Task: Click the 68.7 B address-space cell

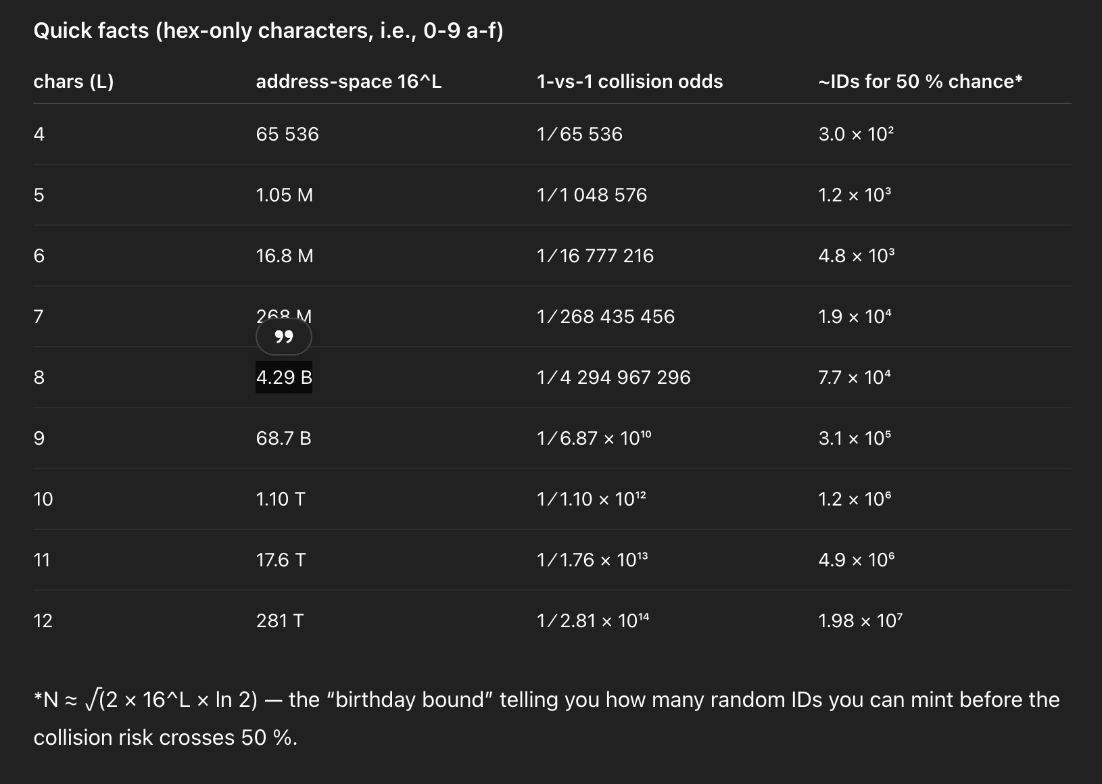Action: 283,438
